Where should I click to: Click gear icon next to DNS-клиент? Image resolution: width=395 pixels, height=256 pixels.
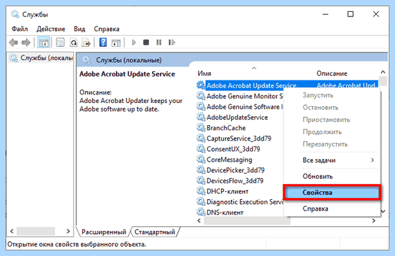click(201, 212)
